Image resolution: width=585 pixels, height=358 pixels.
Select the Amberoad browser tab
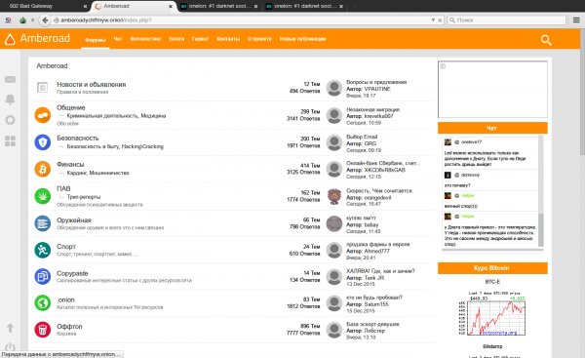click(x=133, y=6)
